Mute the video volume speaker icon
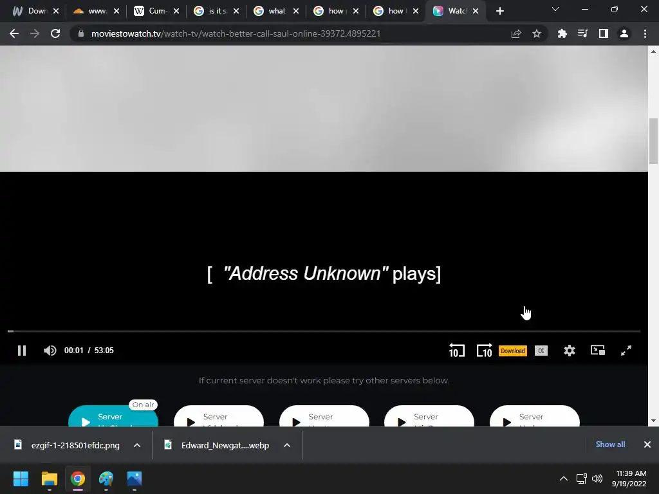The image size is (659, 494). 50,351
